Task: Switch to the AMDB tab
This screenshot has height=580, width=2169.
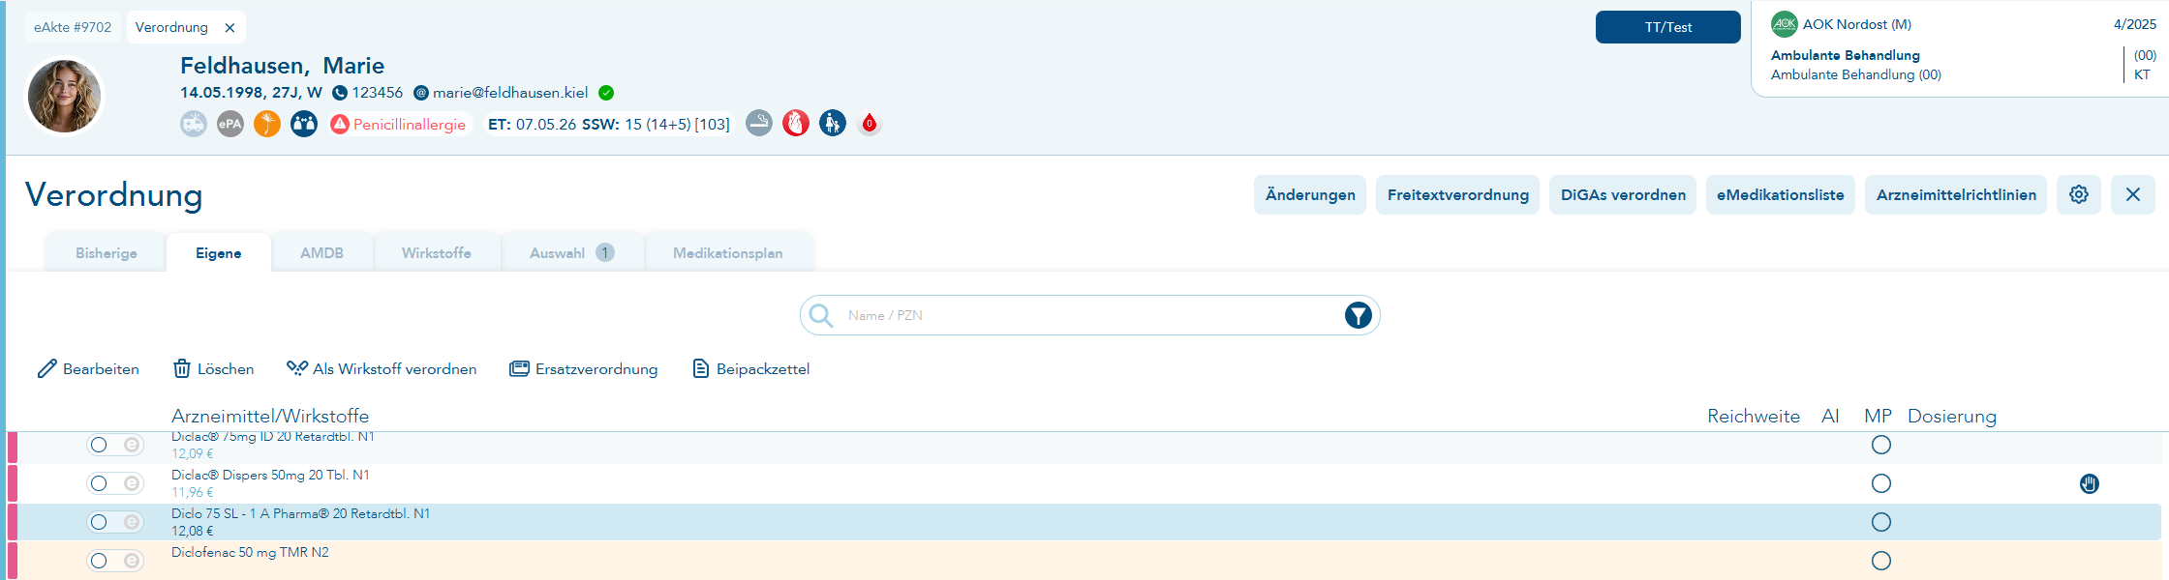Action: (x=321, y=253)
